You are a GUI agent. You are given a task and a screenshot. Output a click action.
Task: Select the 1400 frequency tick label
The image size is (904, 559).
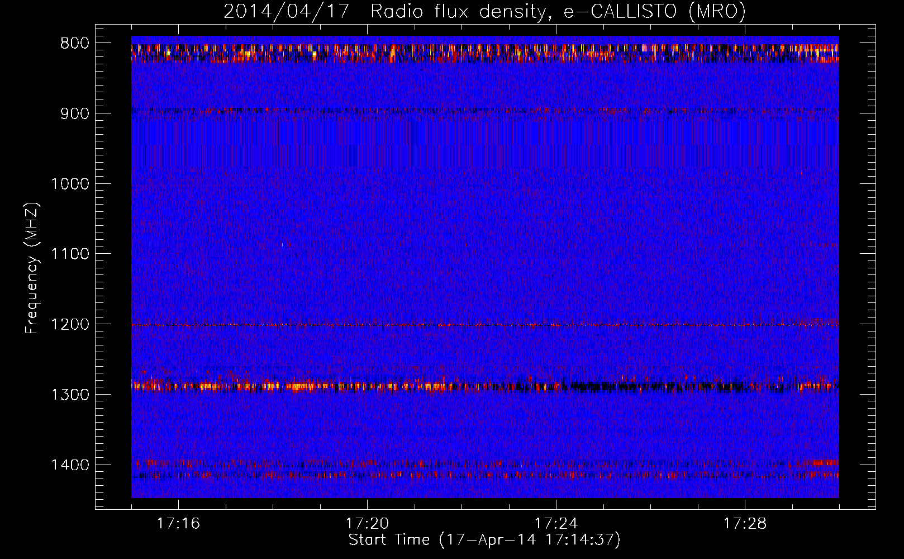[70, 465]
